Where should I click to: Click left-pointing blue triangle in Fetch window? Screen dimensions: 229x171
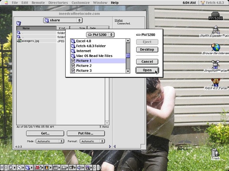point(114,146)
